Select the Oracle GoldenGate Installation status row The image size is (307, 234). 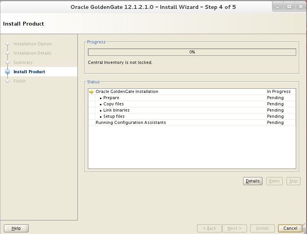(x=192, y=91)
